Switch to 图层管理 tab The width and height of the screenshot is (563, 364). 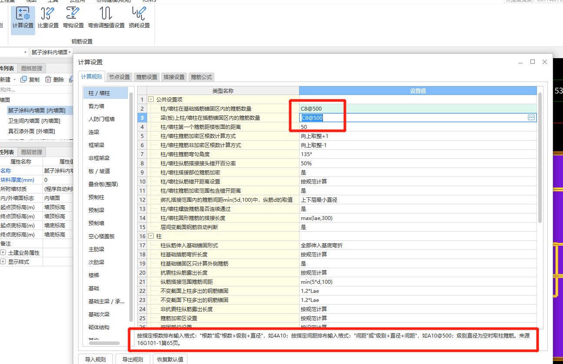tap(32, 152)
